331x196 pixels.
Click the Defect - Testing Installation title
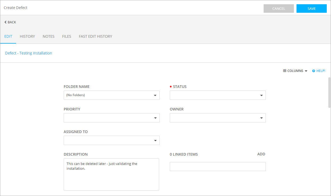tap(29, 53)
